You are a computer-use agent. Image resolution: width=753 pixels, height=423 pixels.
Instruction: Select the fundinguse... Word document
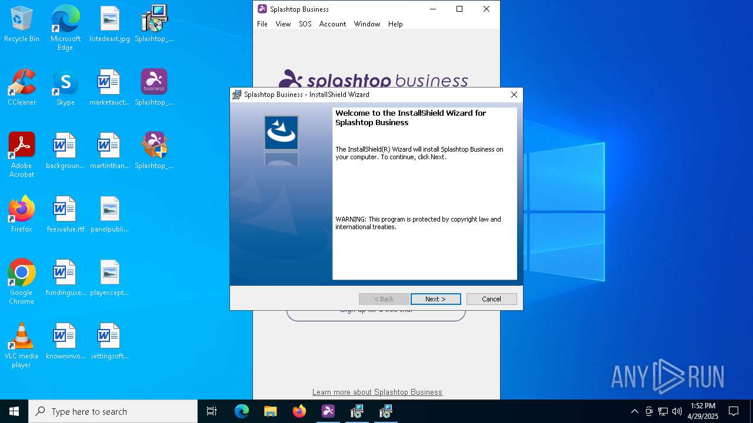[65, 278]
